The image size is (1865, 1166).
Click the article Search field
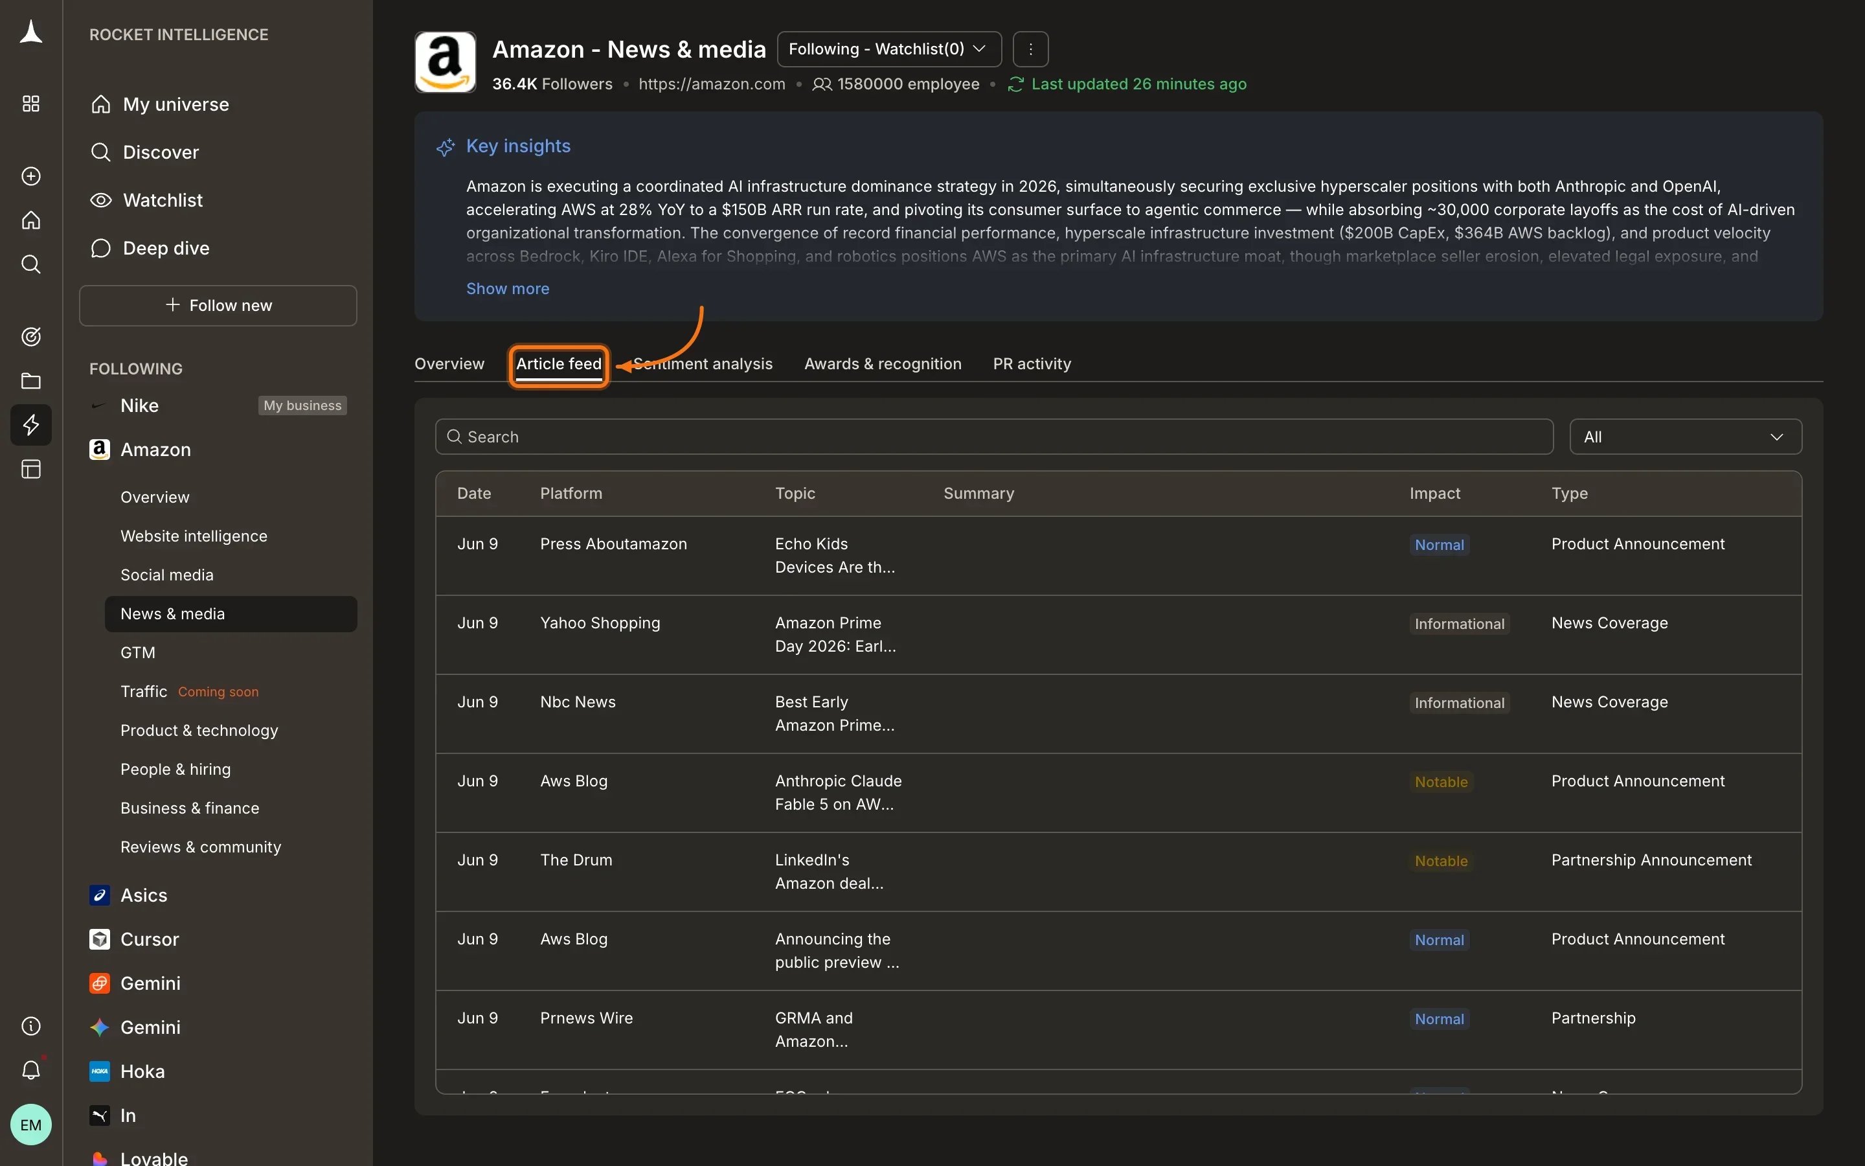point(994,437)
